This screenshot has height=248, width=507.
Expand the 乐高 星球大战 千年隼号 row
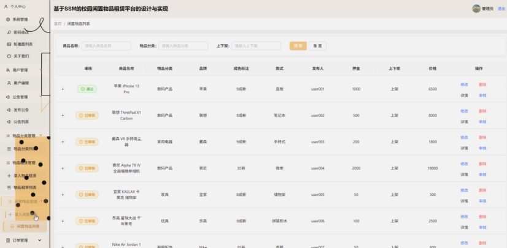click(x=63, y=221)
